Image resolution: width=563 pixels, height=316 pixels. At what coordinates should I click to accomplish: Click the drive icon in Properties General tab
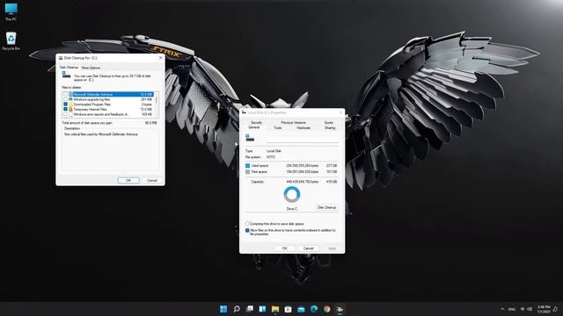pyautogui.click(x=250, y=138)
